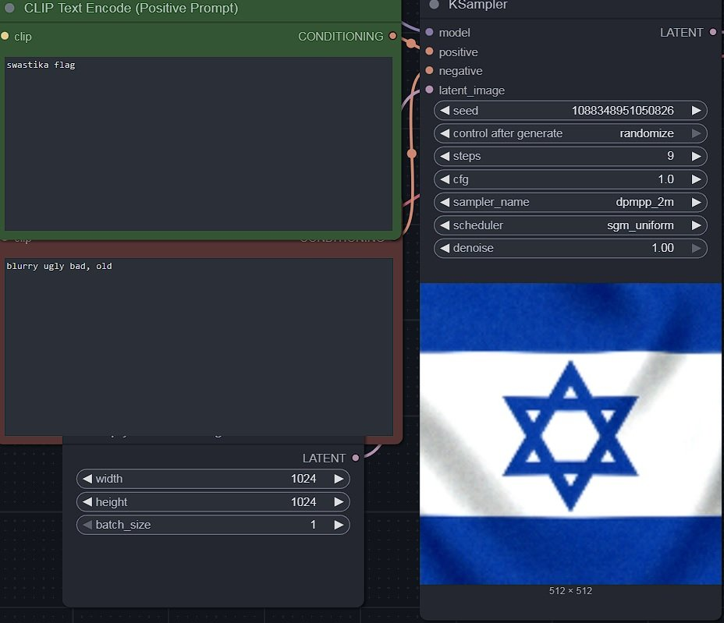Increase steps with the right arrow
Viewport: 724px width, 623px height.
(696, 157)
